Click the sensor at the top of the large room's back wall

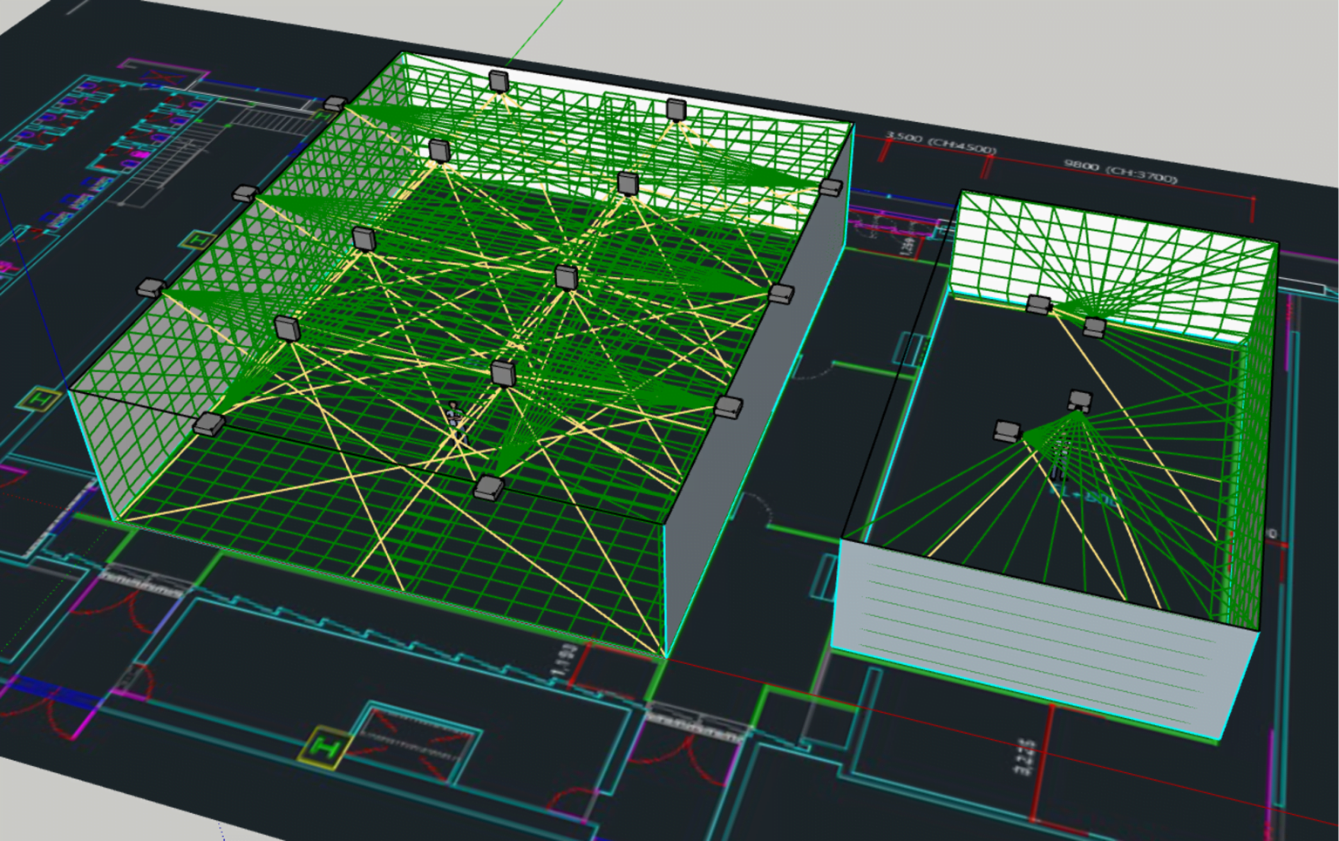point(499,81)
